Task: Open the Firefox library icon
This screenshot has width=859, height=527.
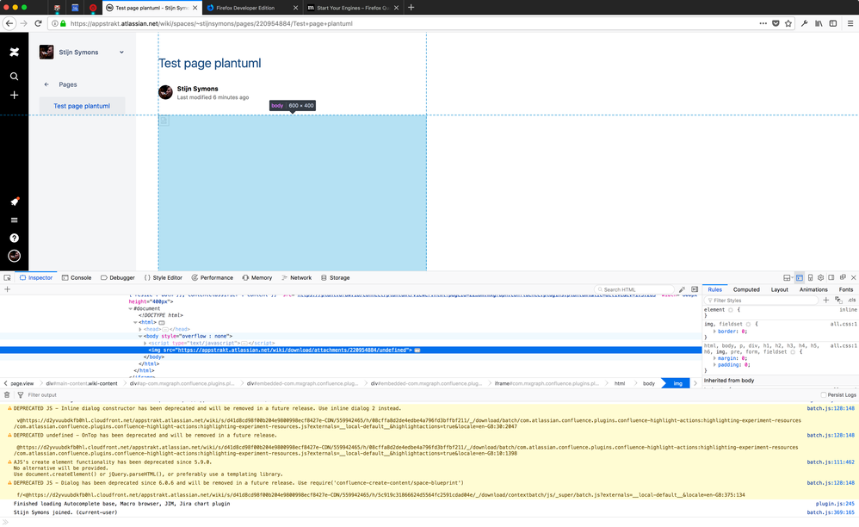Action: coord(819,23)
